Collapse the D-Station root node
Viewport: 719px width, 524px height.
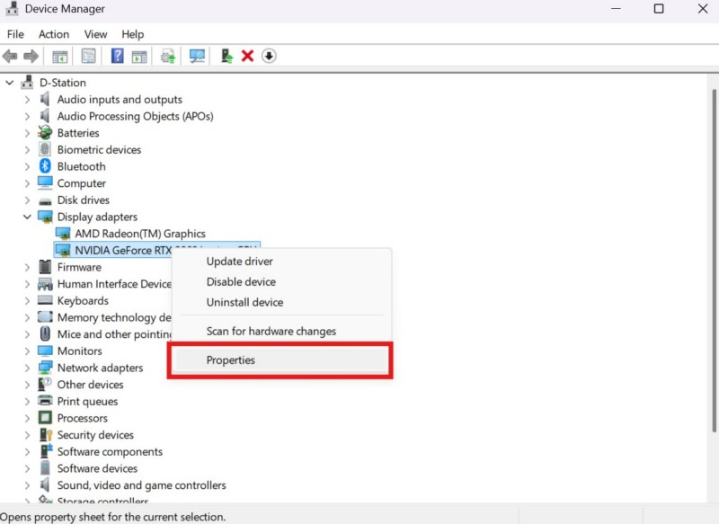coord(10,83)
